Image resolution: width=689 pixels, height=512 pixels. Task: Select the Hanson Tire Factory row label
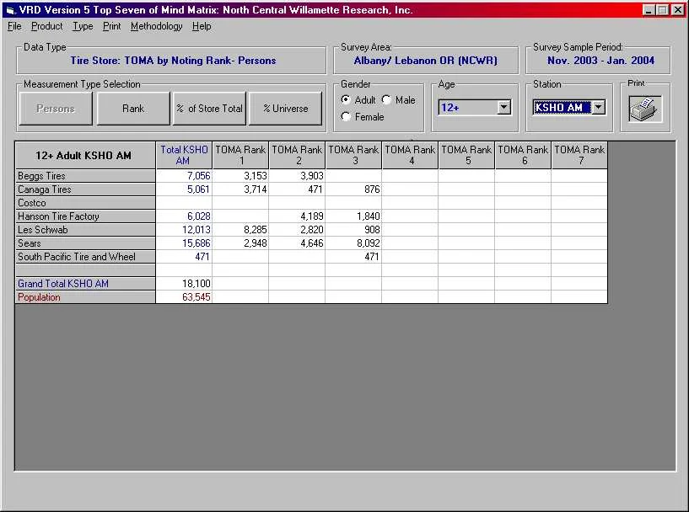85,216
